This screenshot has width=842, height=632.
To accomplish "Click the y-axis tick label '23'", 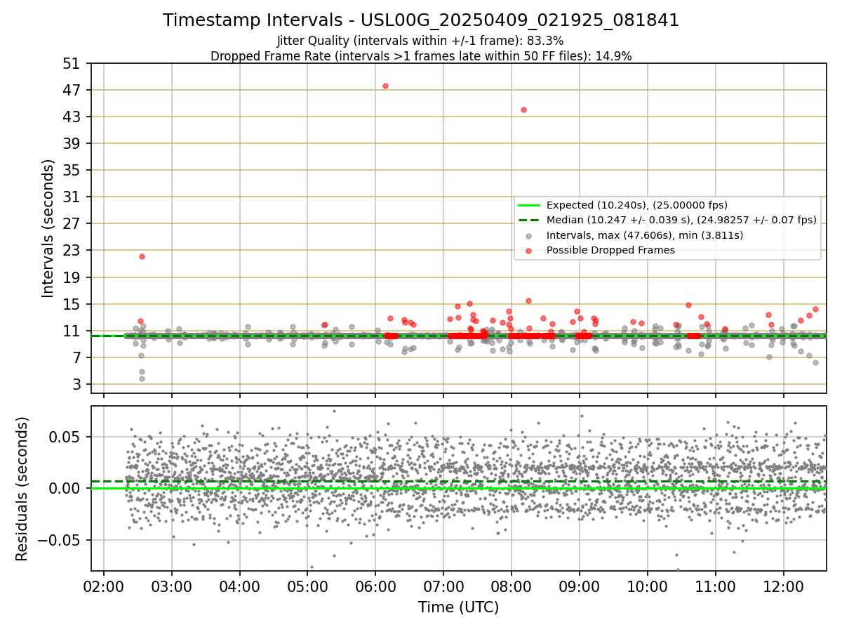I will [x=74, y=251].
